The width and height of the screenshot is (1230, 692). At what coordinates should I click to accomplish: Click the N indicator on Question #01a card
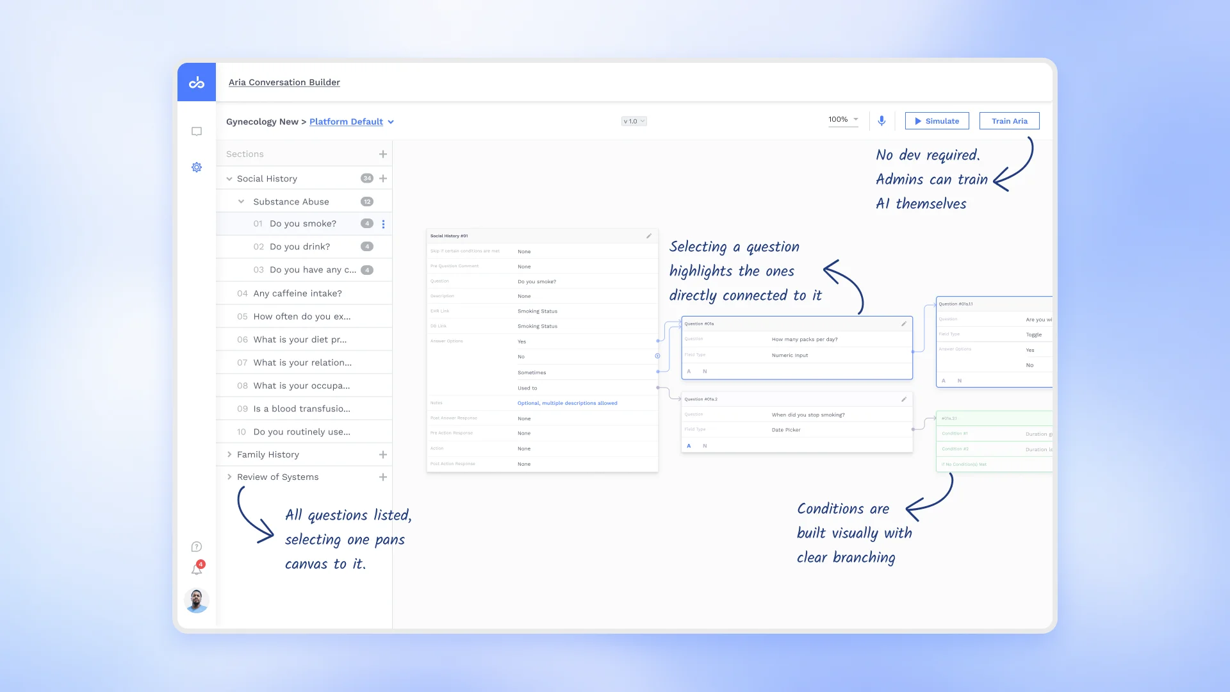point(705,371)
